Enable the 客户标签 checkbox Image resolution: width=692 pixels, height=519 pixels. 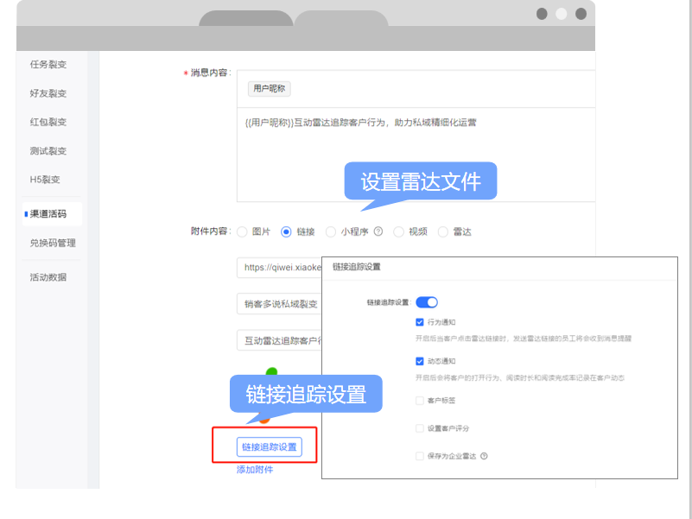click(x=420, y=401)
